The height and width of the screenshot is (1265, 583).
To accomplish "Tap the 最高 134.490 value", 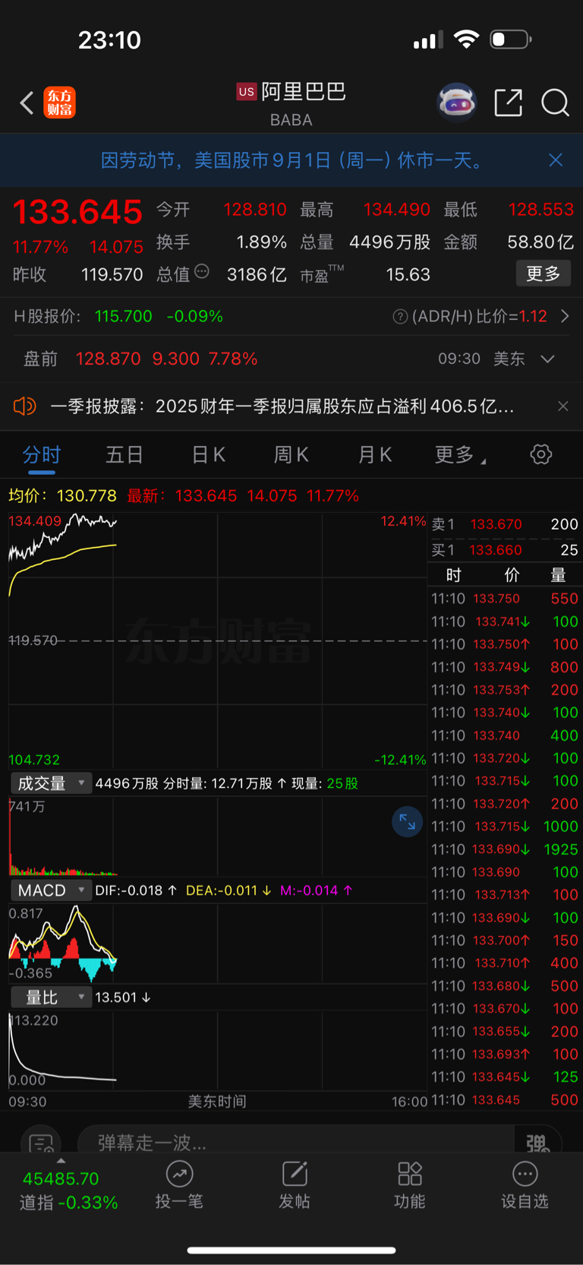I will click(x=396, y=210).
